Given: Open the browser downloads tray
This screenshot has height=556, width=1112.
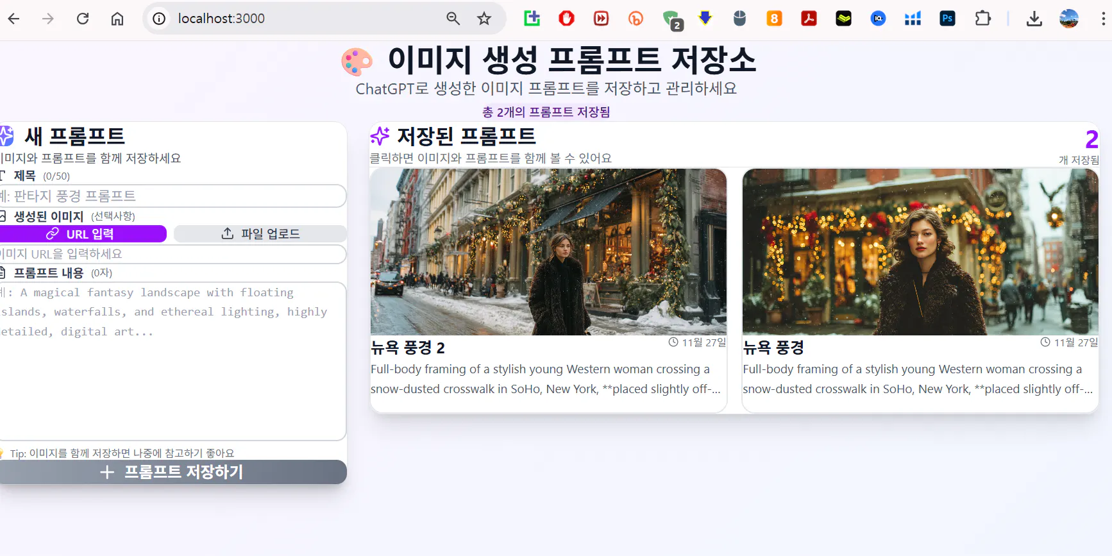Looking at the screenshot, I should [1034, 19].
